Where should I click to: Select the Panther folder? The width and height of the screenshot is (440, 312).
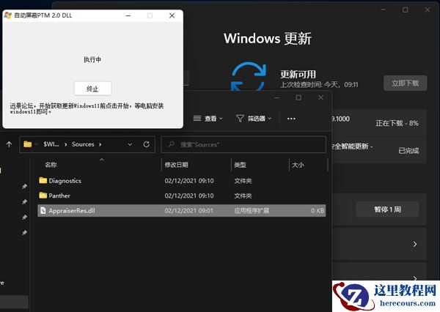[x=182, y=196]
